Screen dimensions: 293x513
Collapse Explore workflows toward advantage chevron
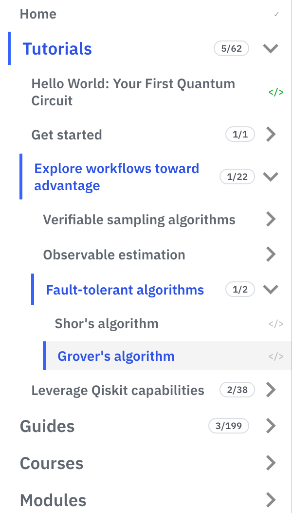(x=271, y=177)
